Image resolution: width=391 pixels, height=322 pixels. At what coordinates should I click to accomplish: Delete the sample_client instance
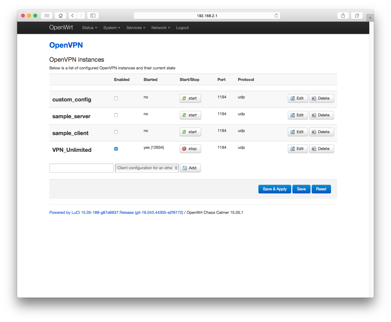(x=321, y=132)
